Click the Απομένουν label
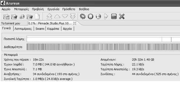The height and width of the screenshot is (103, 180). pos(108,60)
